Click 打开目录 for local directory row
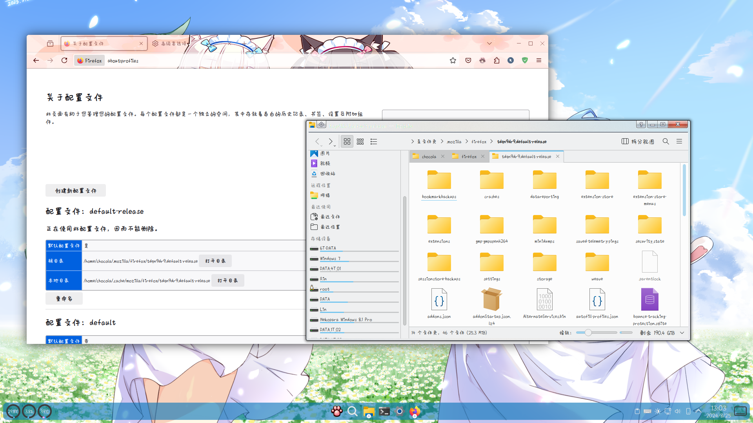 pyautogui.click(x=228, y=280)
